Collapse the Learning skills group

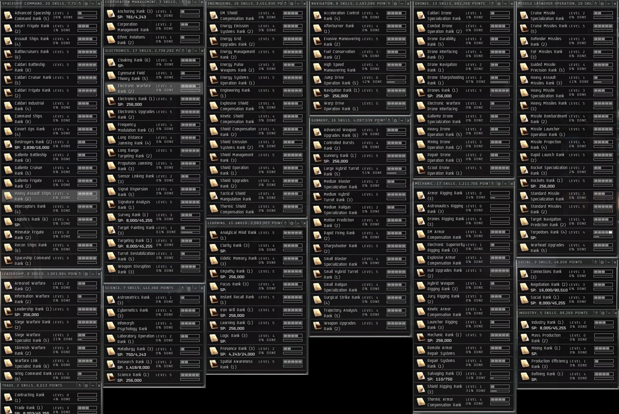(x=298, y=223)
